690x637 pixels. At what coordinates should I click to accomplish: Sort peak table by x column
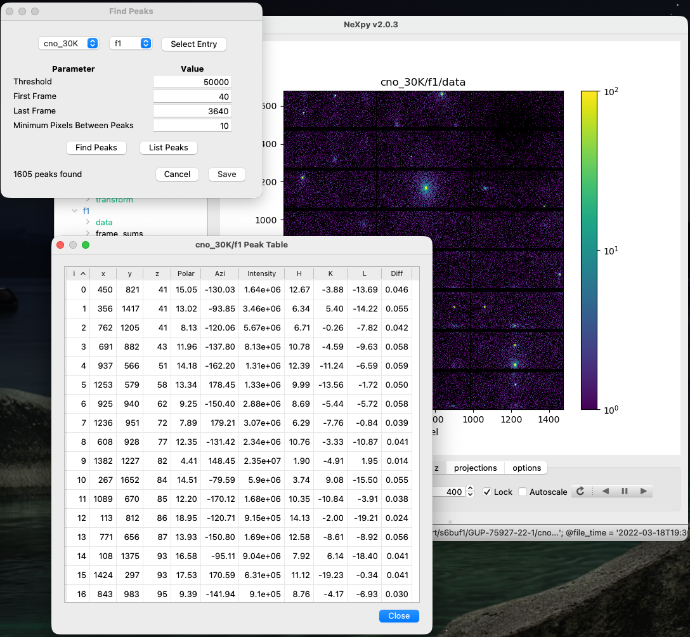[x=103, y=273]
